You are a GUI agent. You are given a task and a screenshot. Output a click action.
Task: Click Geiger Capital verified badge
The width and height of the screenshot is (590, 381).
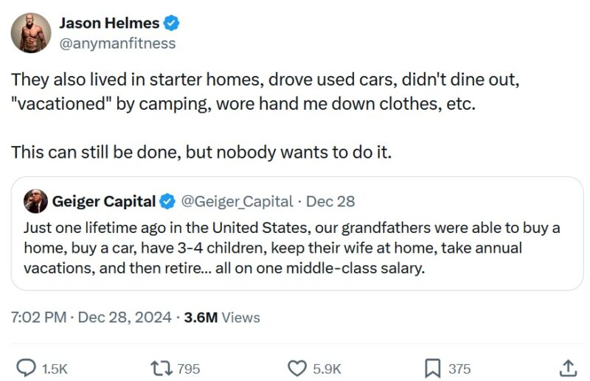click(x=168, y=201)
